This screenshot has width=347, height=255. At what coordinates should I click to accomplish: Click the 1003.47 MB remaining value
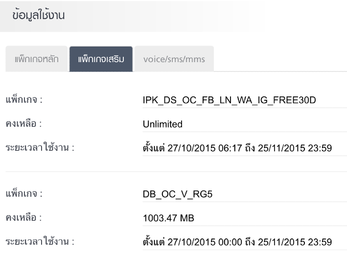click(x=165, y=218)
